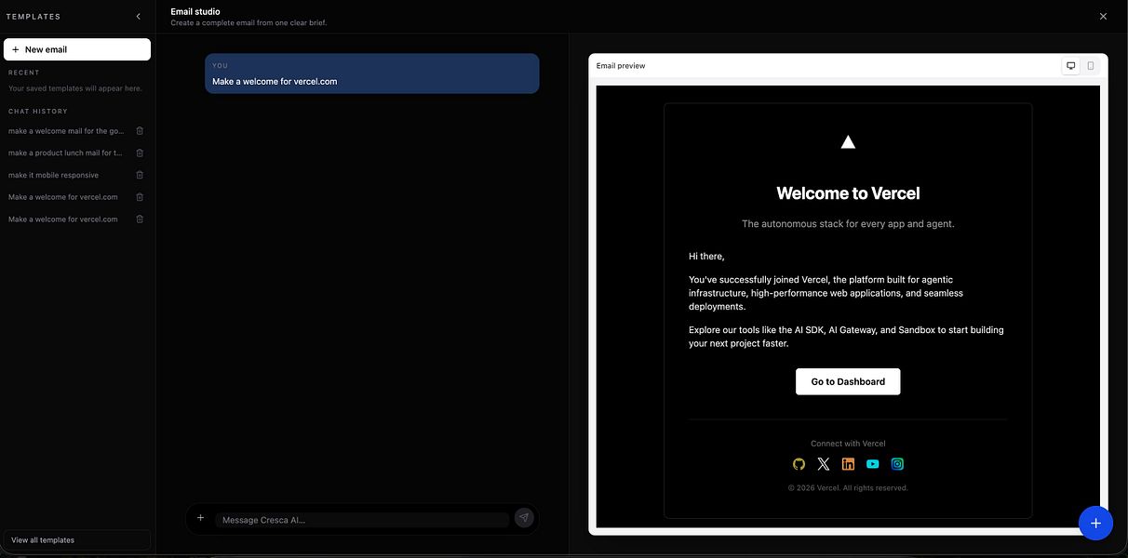Delete the "make a welcome mail for the go..." chat
Screen dimensions: 1128x558
(x=140, y=131)
